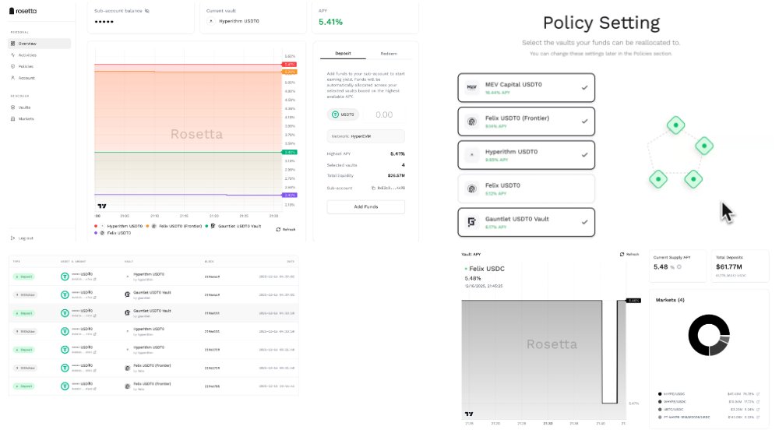Toggle Felix USDT0 (Frontier) vault policy card
The height and width of the screenshot is (437, 779).
pyautogui.click(x=526, y=122)
